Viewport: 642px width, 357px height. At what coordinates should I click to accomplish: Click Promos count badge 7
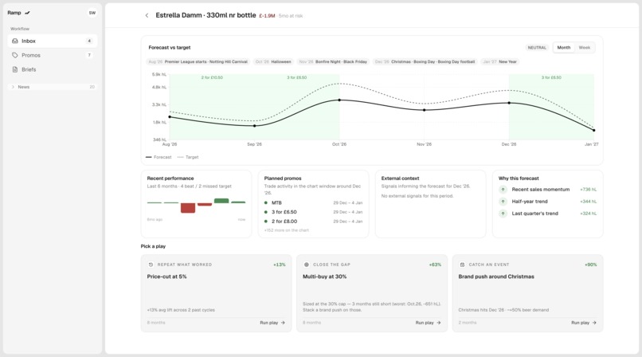(89, 55)
